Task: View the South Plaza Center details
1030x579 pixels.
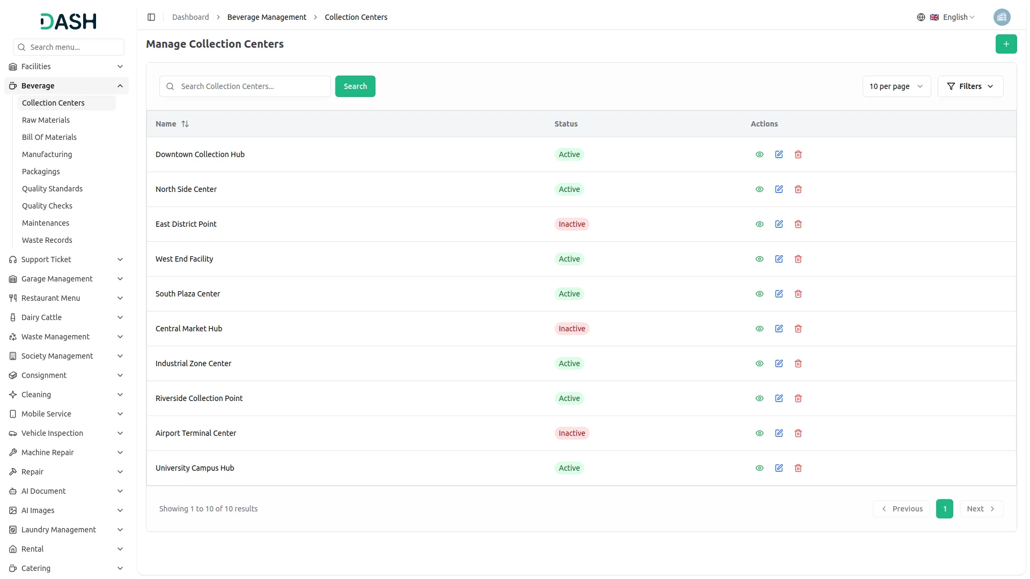Action: tap(760, 294)
